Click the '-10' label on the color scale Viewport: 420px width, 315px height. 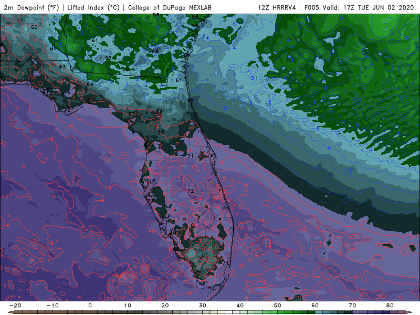point(52,306)
